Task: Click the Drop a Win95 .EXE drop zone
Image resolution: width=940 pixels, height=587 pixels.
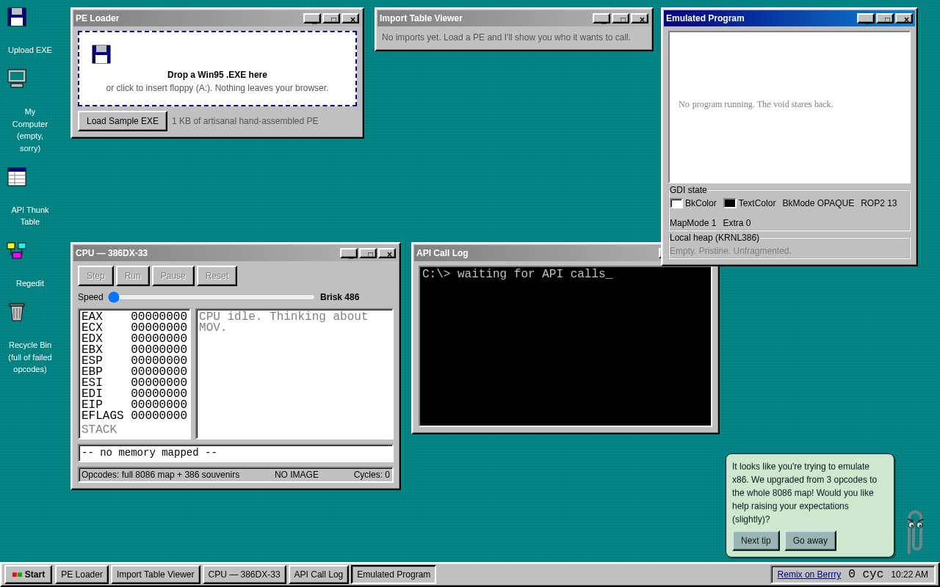Action: click(217, 69)
